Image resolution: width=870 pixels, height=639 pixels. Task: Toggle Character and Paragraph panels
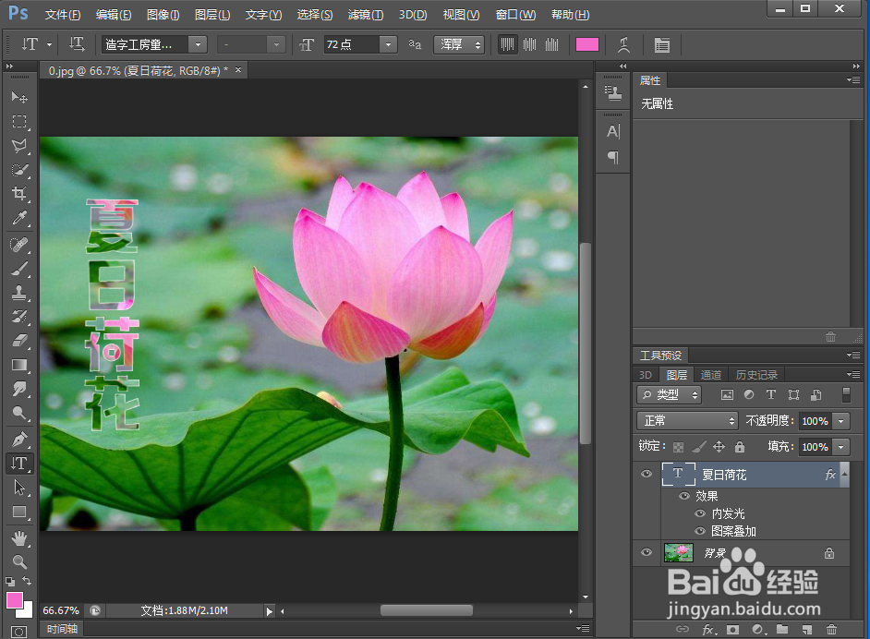[662, 45]
